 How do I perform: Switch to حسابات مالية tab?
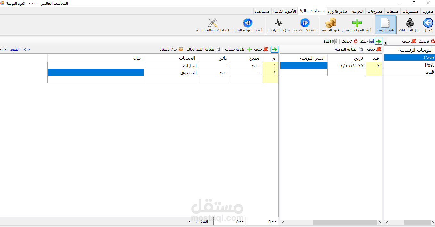(312, 11)
